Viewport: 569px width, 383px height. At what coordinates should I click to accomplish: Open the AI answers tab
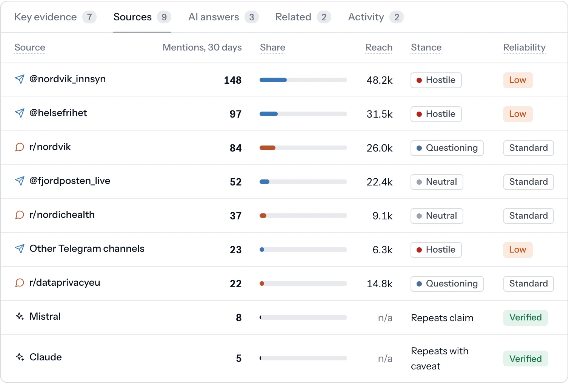pos(223,17)
